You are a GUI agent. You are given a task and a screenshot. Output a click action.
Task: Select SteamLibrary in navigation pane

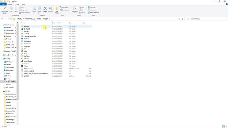click(x=10, y=122)
